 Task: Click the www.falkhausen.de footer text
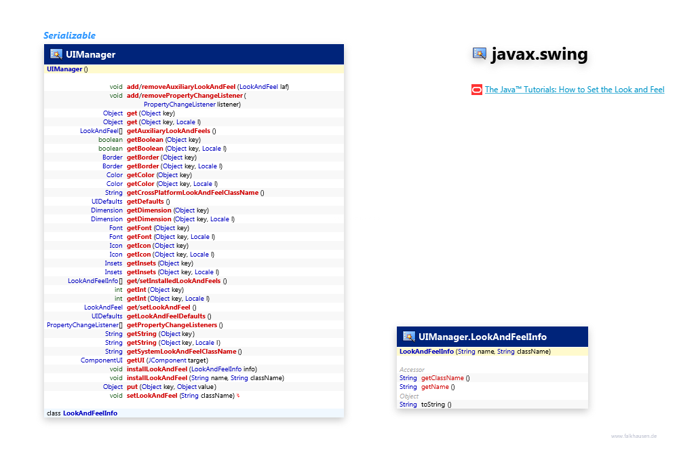tap(634, 436)
